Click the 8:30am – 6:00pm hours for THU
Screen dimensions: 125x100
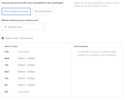coord(26,78)
